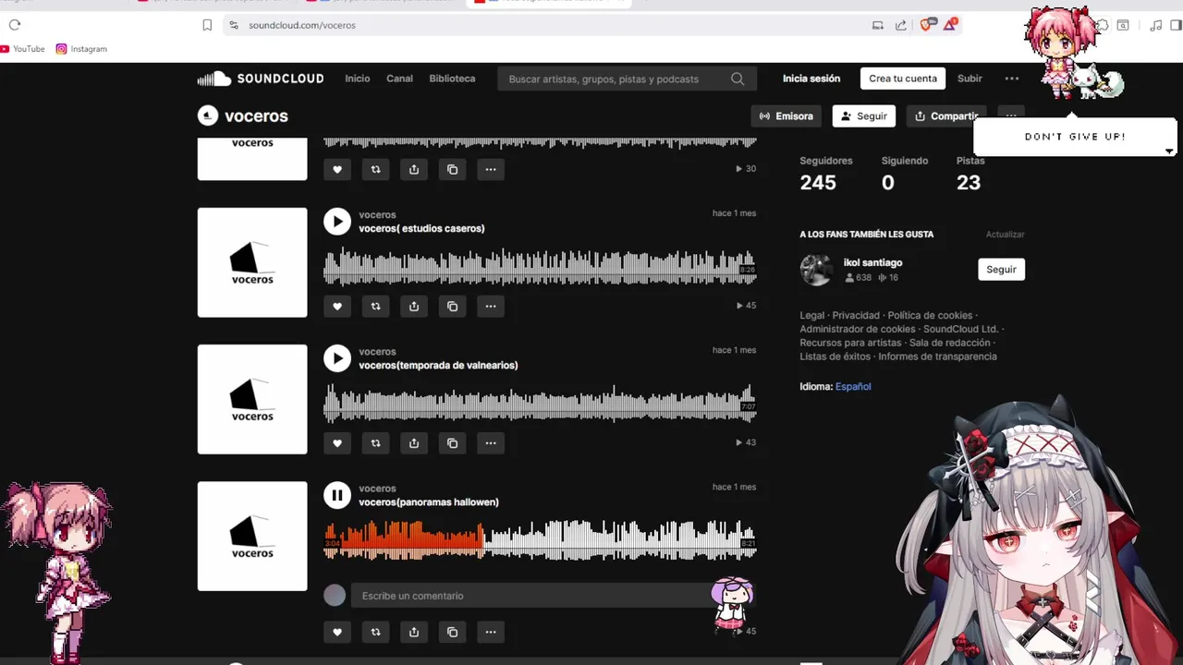Open the Instagram bookmark
This screenshot has width=1183, height=665.
pos(81,49)
